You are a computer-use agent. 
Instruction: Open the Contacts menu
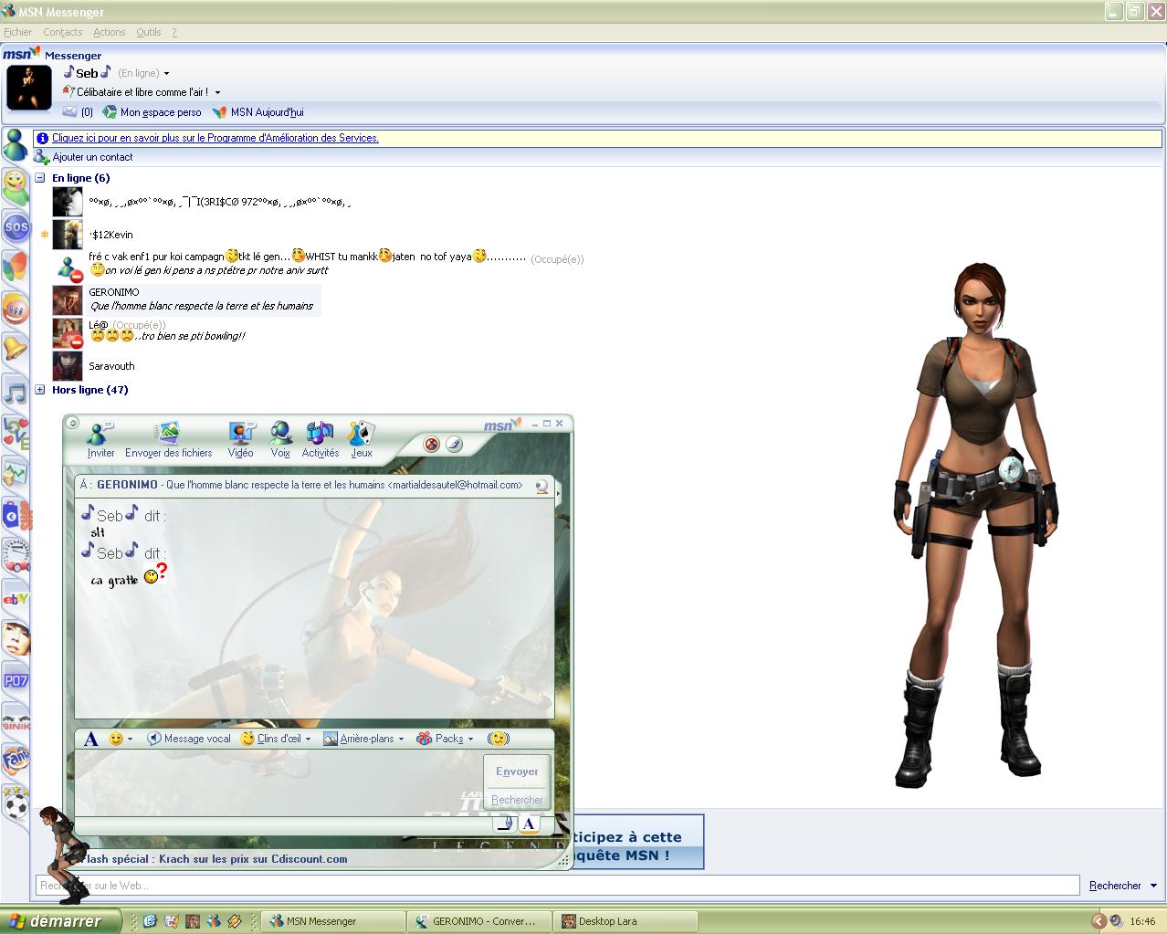pyautogui.click(x=62, y=32)
